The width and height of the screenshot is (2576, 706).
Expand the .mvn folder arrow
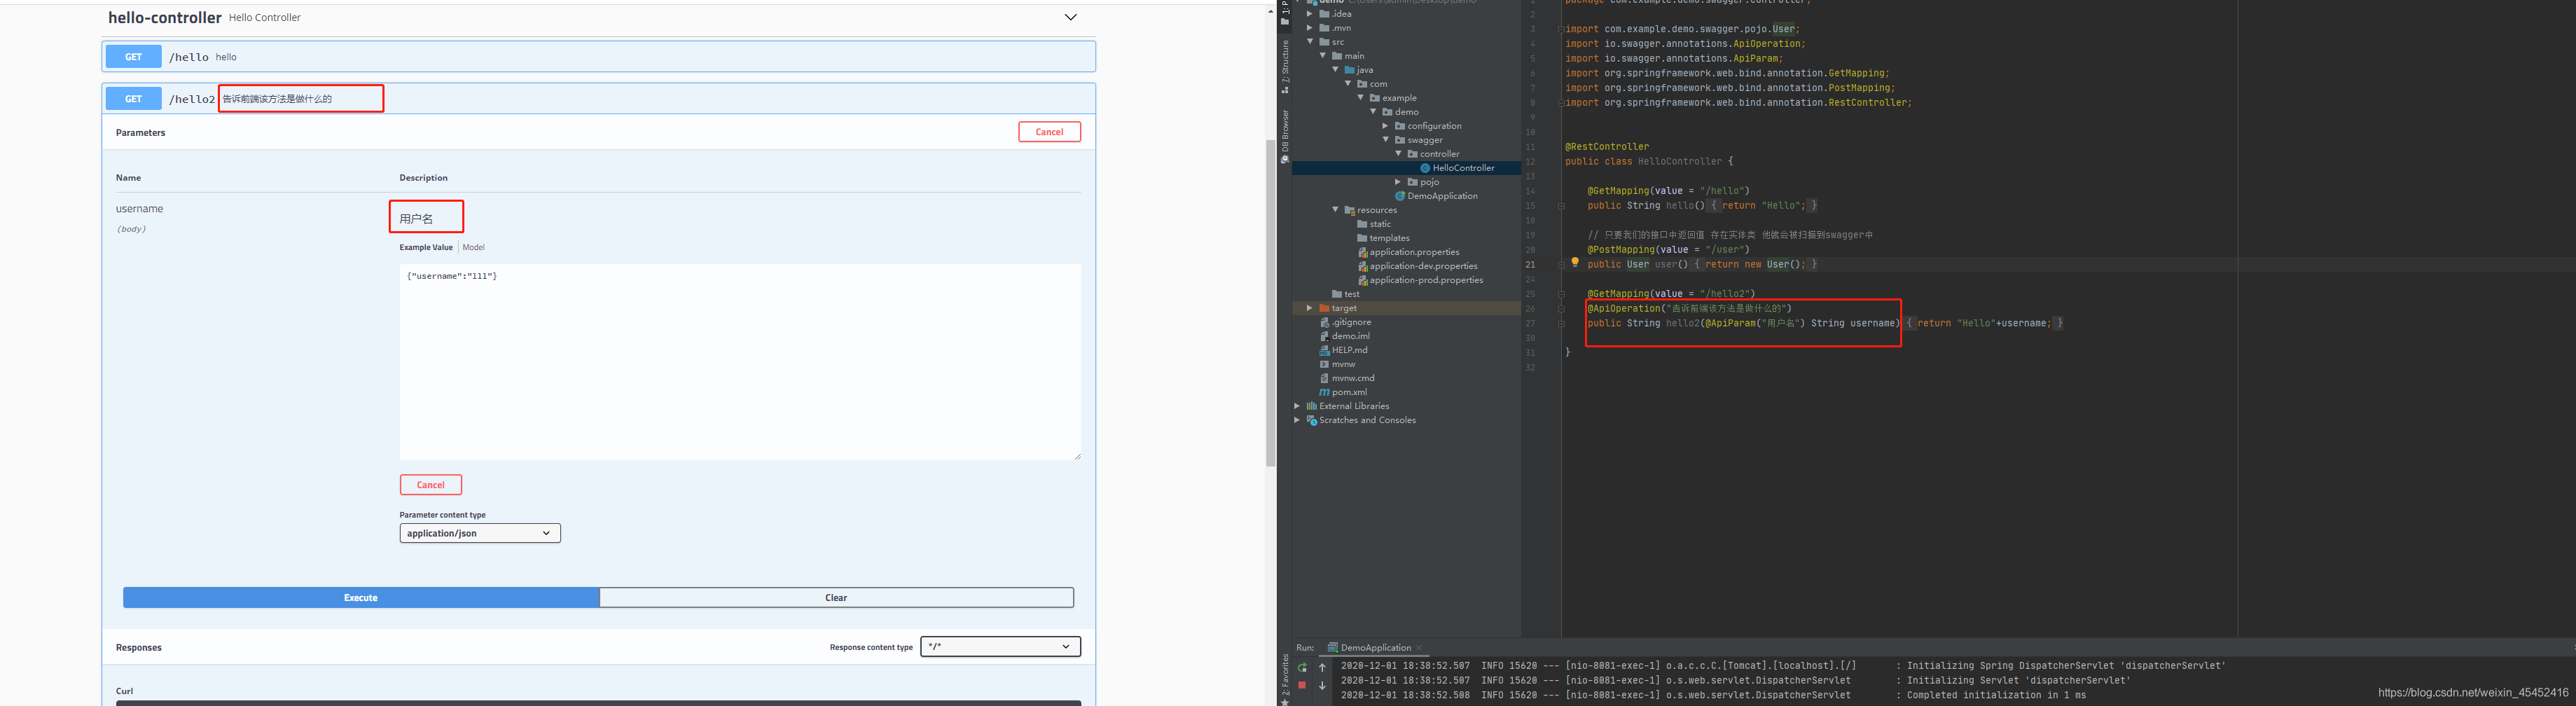point(1310,28)
